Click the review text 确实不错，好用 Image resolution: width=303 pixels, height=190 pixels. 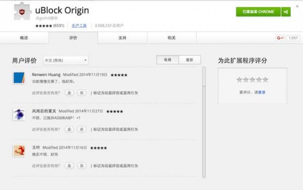45,154
